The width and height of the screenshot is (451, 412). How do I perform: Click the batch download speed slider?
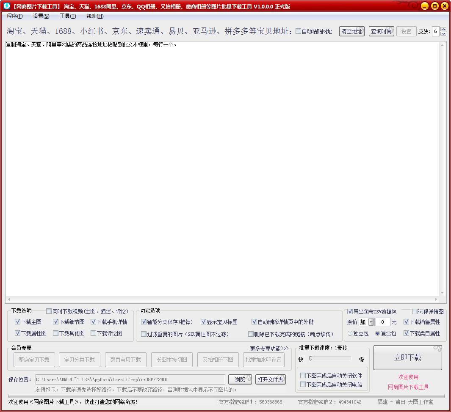click(330, 359)
